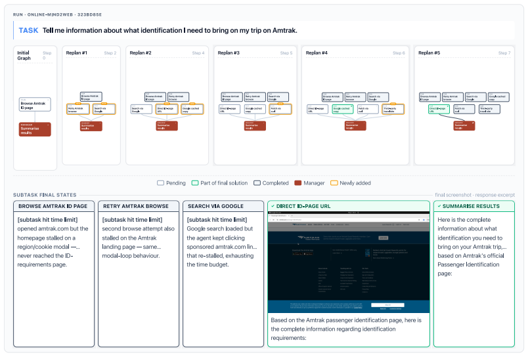Click the Summarise Results card header
The image size is (528, 357).
click(474, 206)
